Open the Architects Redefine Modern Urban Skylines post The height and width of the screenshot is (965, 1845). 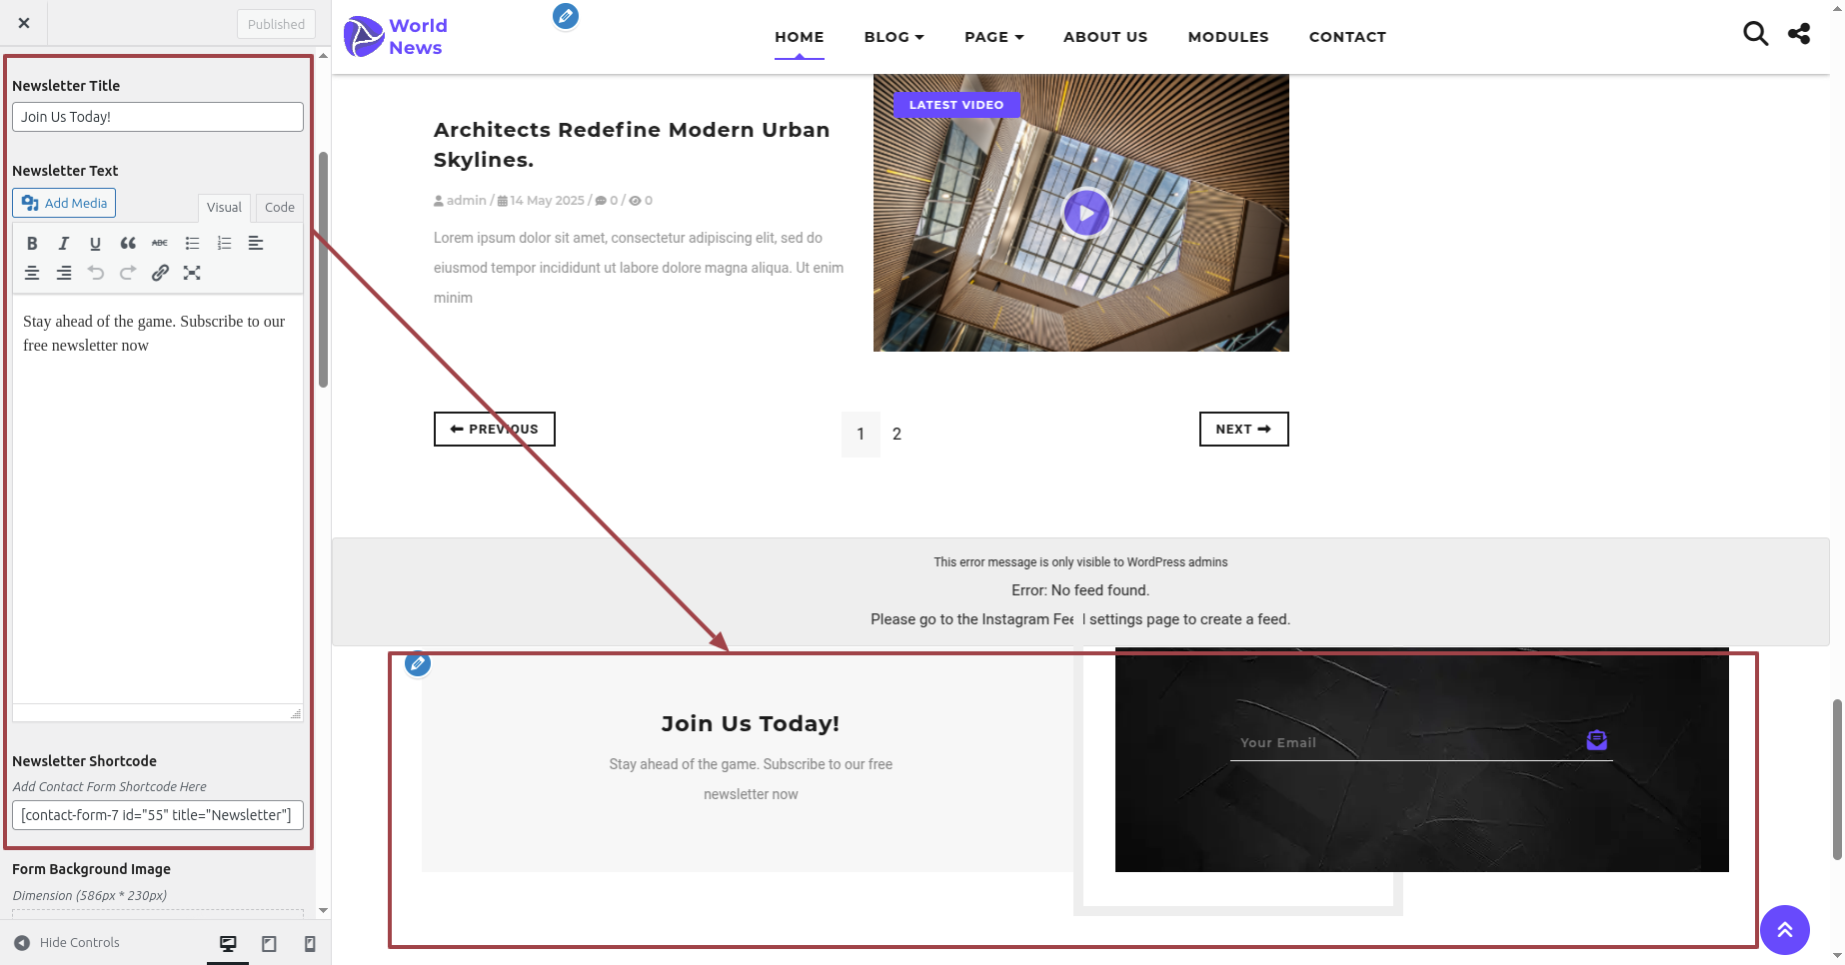(x=632, y=145)
